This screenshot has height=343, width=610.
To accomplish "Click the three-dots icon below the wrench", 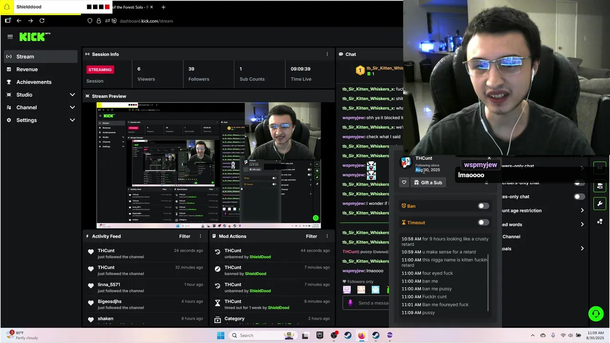I will tap(600, 222).
